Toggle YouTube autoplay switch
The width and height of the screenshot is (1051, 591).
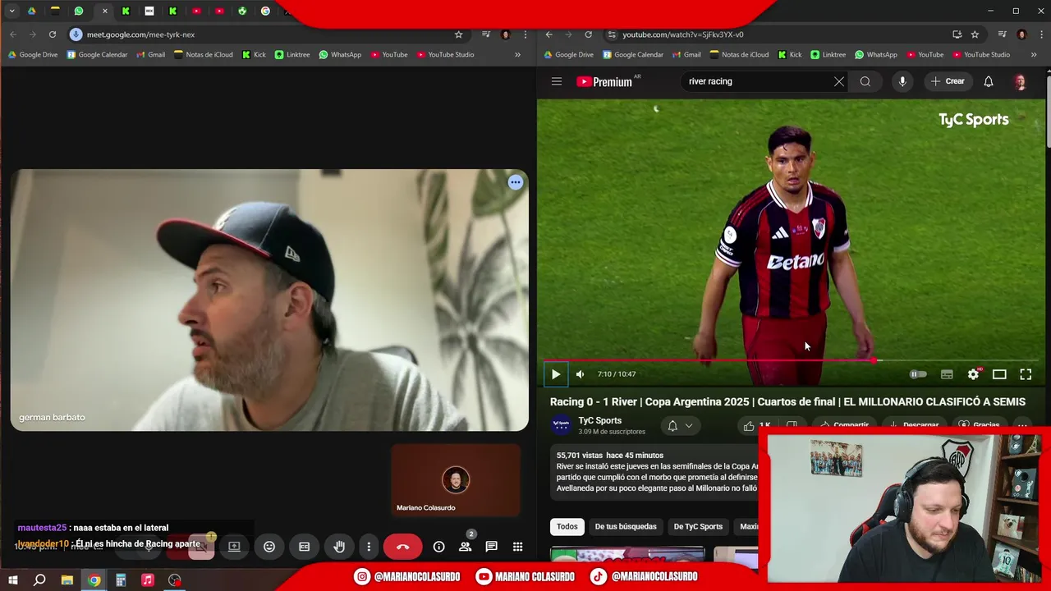coord(918,374)
